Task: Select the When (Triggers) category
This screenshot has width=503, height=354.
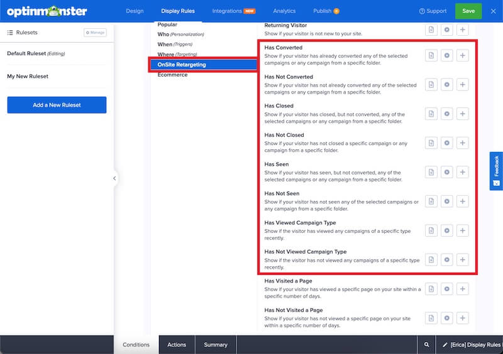Action: coord(175,44)
